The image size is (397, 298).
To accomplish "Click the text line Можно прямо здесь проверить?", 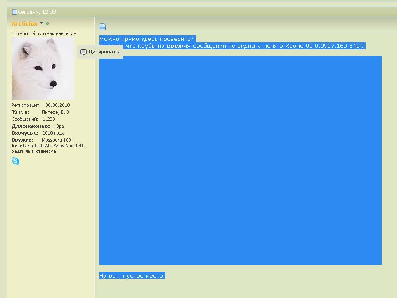I will (x=146, y=39).
